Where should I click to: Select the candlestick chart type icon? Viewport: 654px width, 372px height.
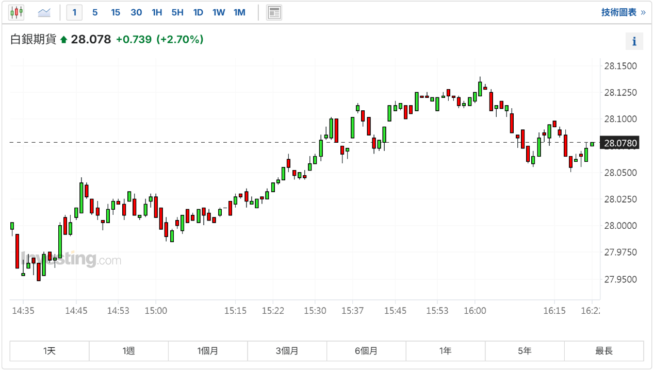click(17, 12)
